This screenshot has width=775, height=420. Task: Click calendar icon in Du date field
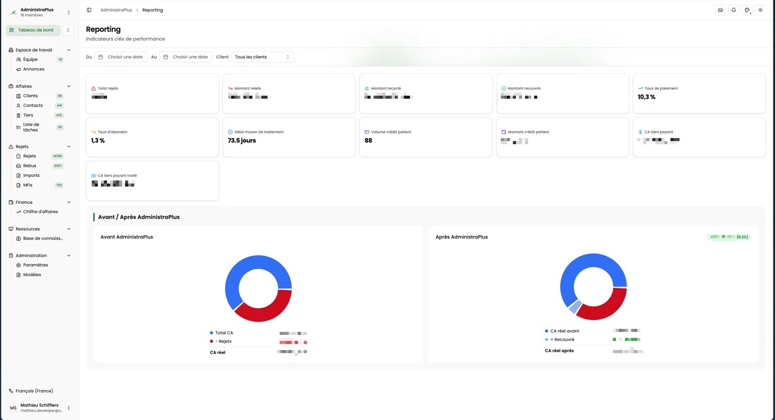click(101, 57)
